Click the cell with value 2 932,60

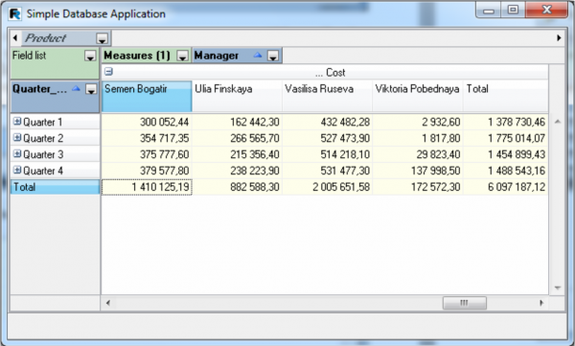pyautogui.click(x=417, y=122)
